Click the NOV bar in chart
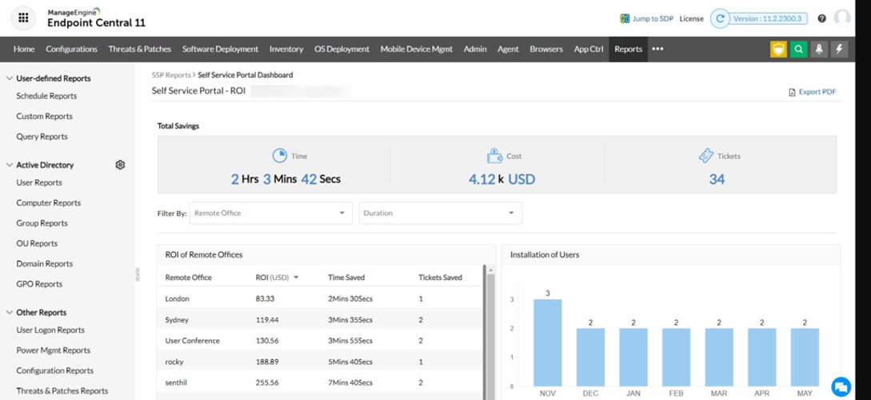871x400 pixels. click(548, 344)
